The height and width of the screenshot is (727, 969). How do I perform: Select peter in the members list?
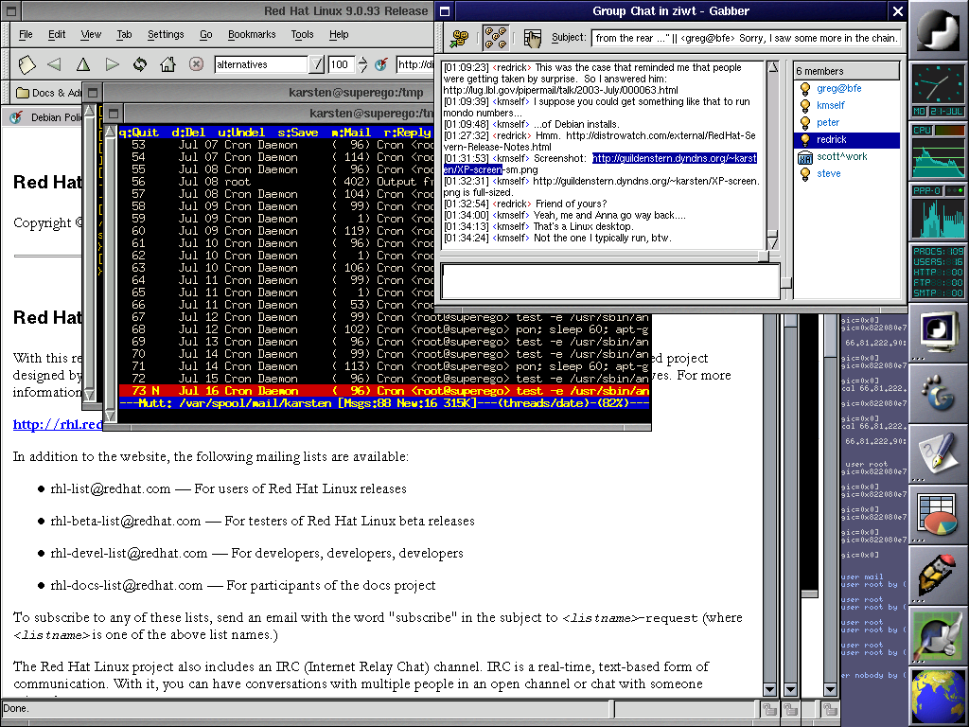pyautogui.click(x=828, y=122)
